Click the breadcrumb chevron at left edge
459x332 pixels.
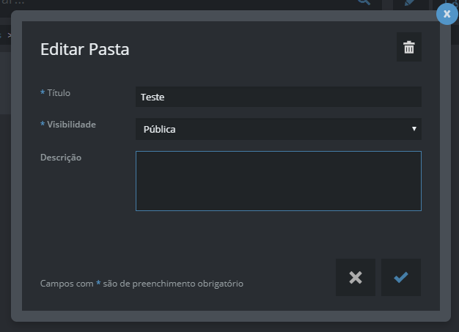pyautogui.click(x=9, y=34)
